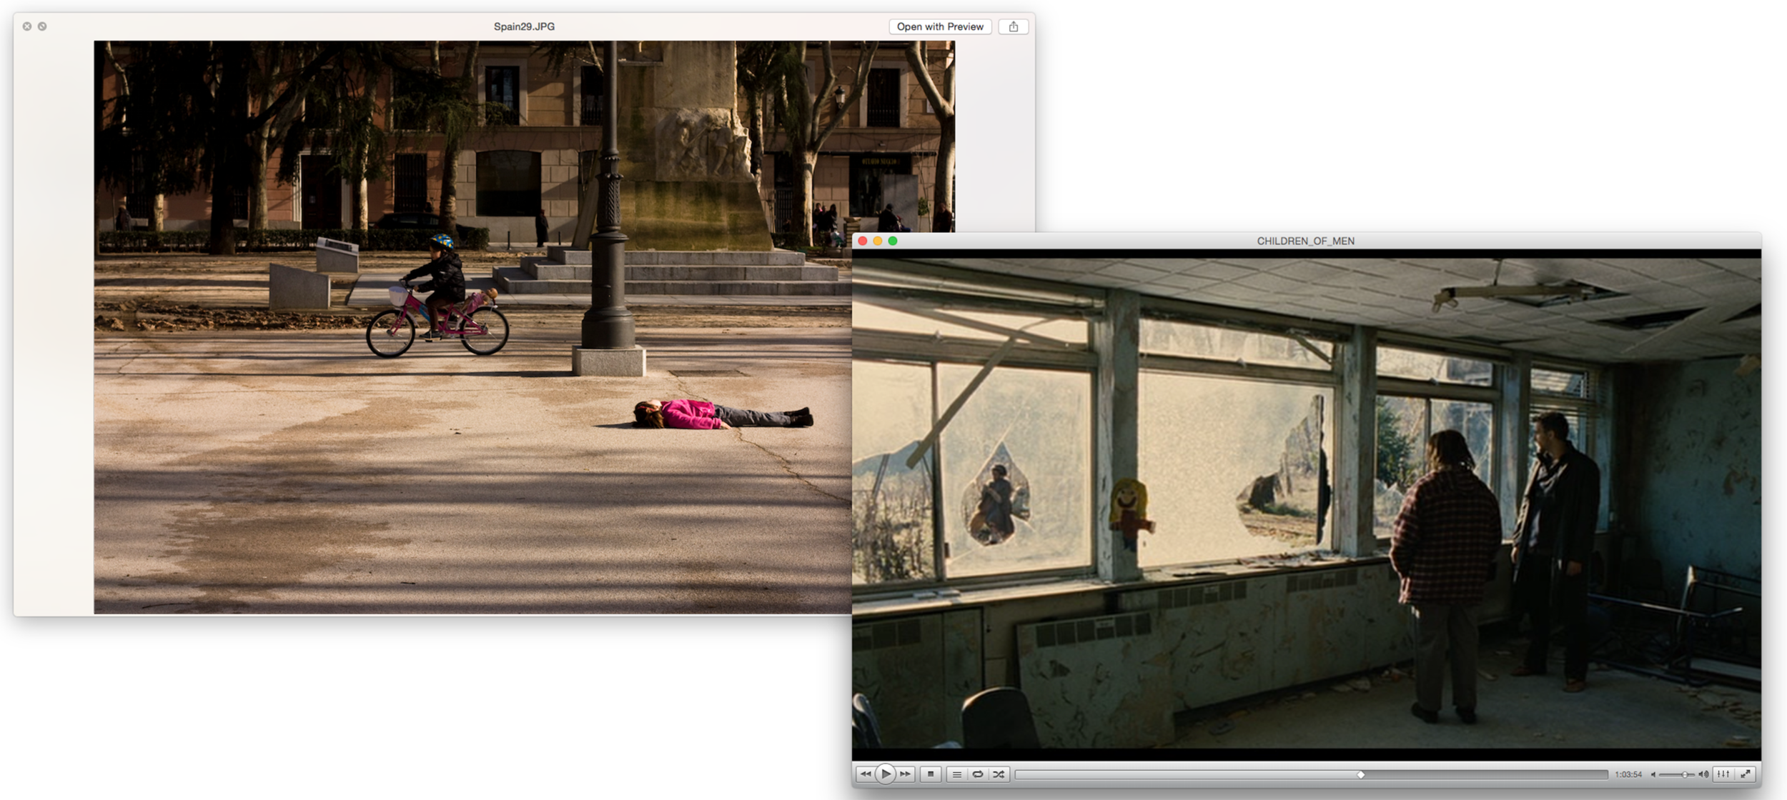The image size is (1787, 800).
Task: Toggle repeat mode in VLC
Action: coord(978,774)
